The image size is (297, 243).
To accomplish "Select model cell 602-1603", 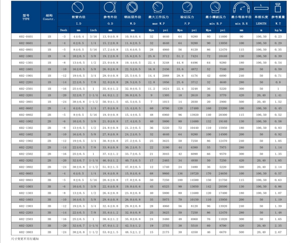I will point(26,199).
